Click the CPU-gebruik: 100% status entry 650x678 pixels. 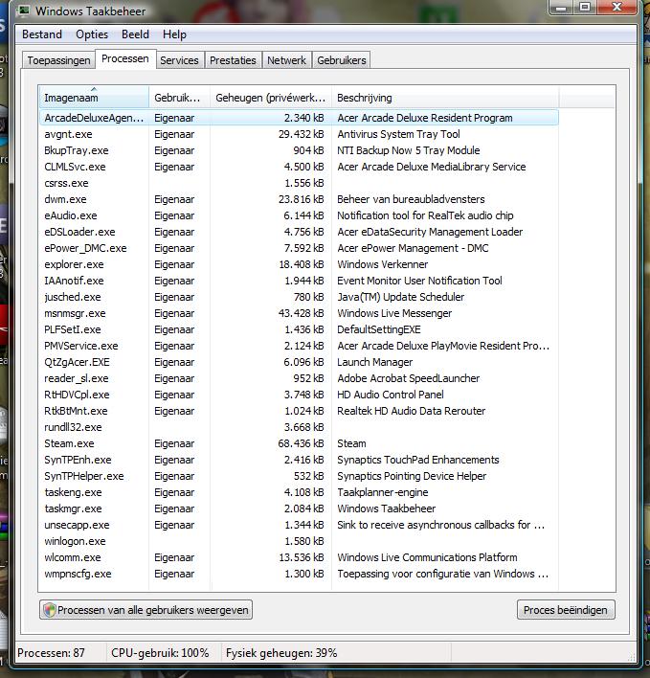(160, 652)
